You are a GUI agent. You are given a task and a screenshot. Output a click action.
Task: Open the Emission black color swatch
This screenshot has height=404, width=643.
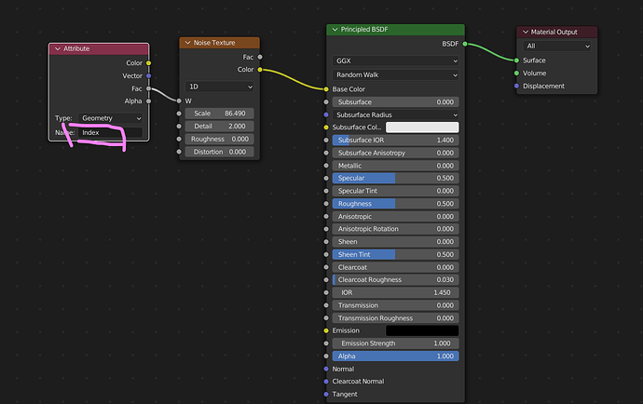click(x=422, y=330)
